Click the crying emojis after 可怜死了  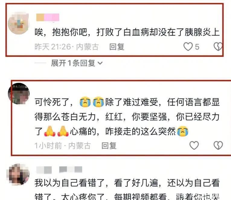91,102
